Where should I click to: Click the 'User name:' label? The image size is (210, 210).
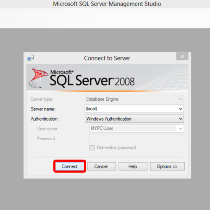pyautogui.click(x=48, y=129)
